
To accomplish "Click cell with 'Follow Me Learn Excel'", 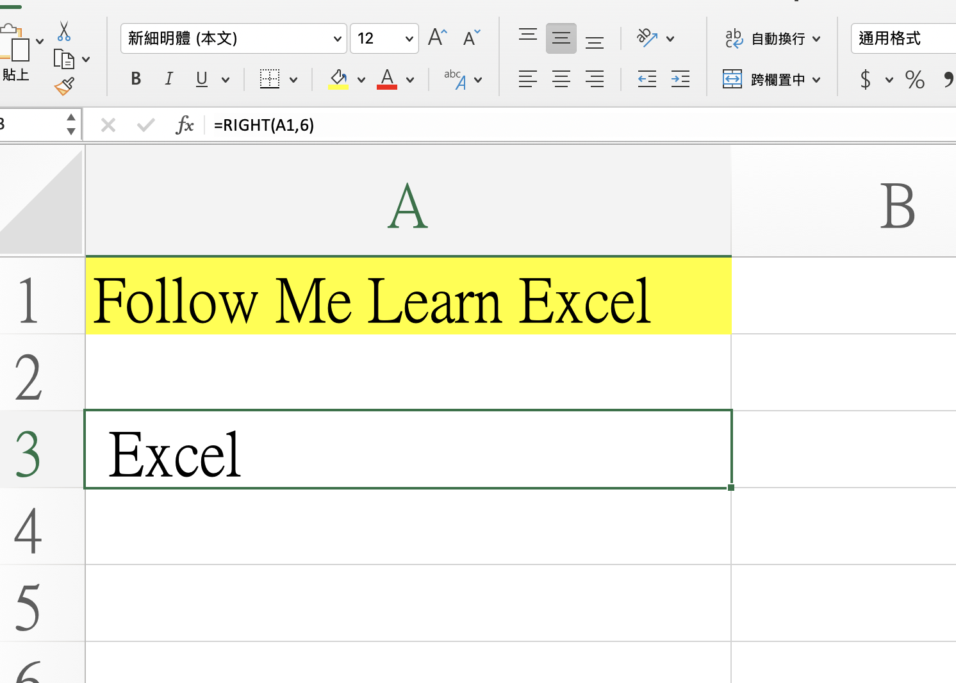I will (x=408, y=296).
